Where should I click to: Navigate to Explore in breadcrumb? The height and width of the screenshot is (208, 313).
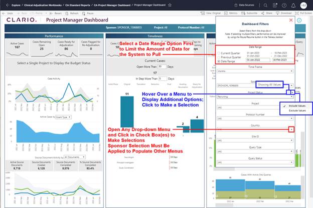click(x=16, y=5)
